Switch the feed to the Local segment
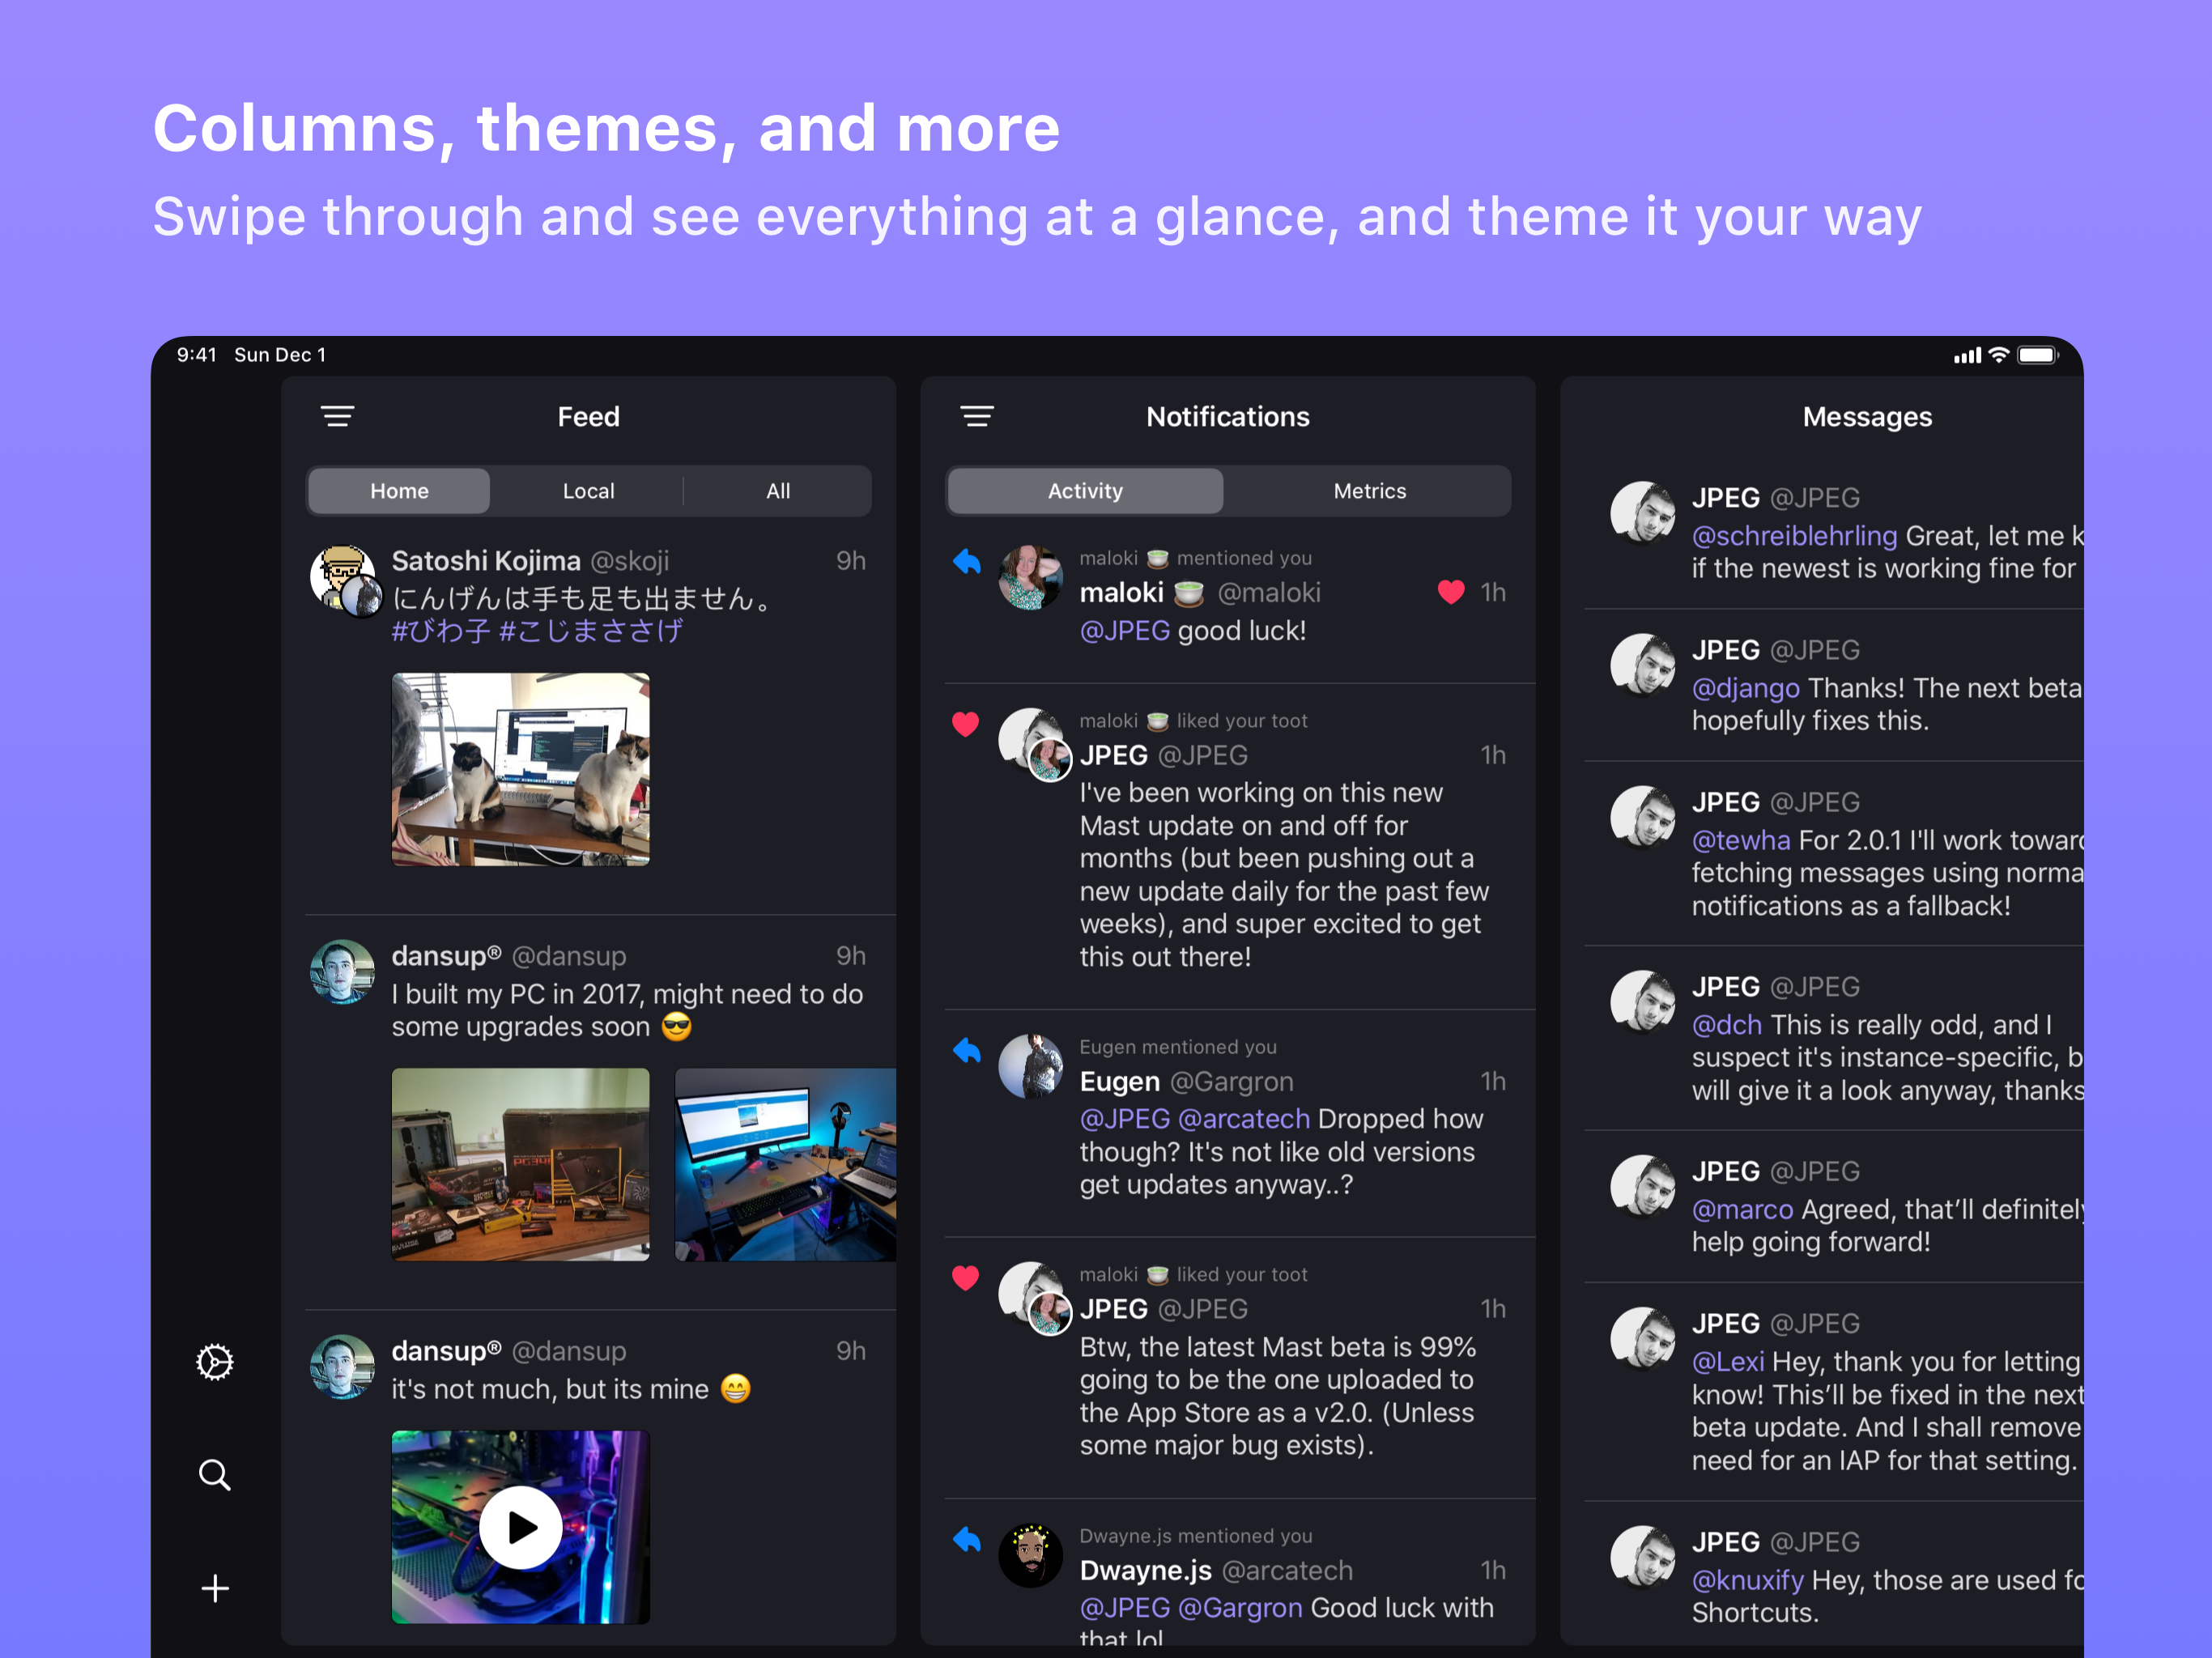Image resolution: width=2212 pixels, height=1658 pixels. pyautogui.click(x=588, y=491)
